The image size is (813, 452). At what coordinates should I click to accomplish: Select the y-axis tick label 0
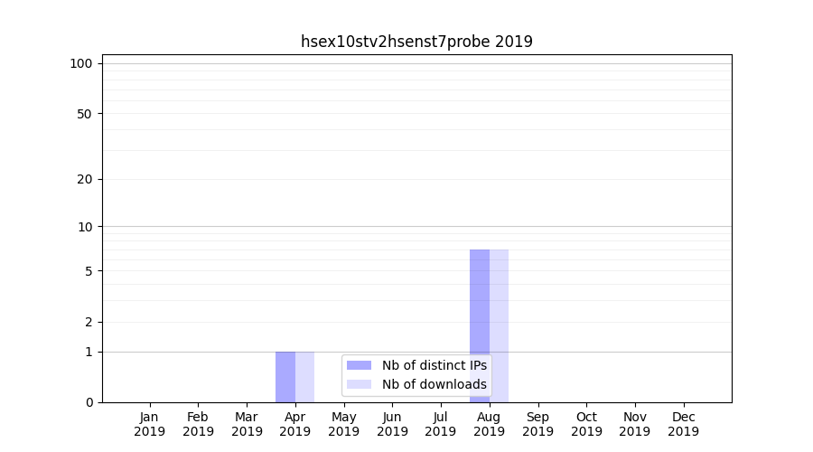tap(89, 402)
